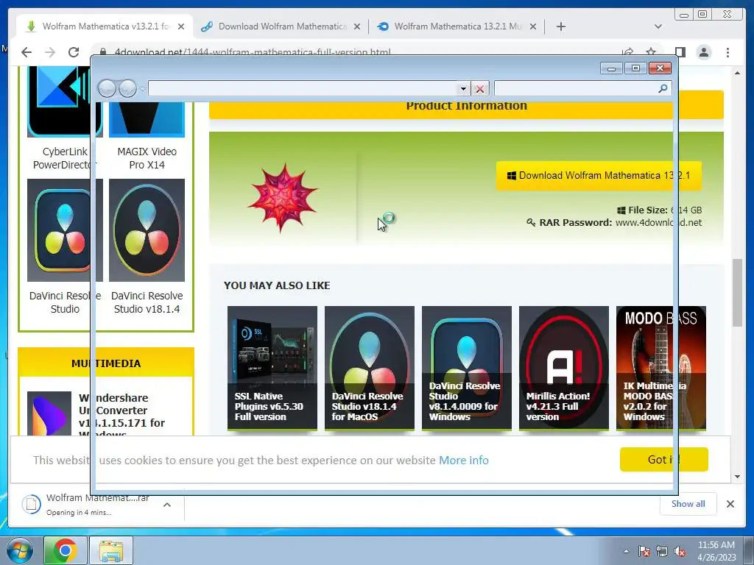Click the MULTIMEDIA sidebar heading
Image resolution: width=754 pixels, height=565 pixels.
point(106,363)
